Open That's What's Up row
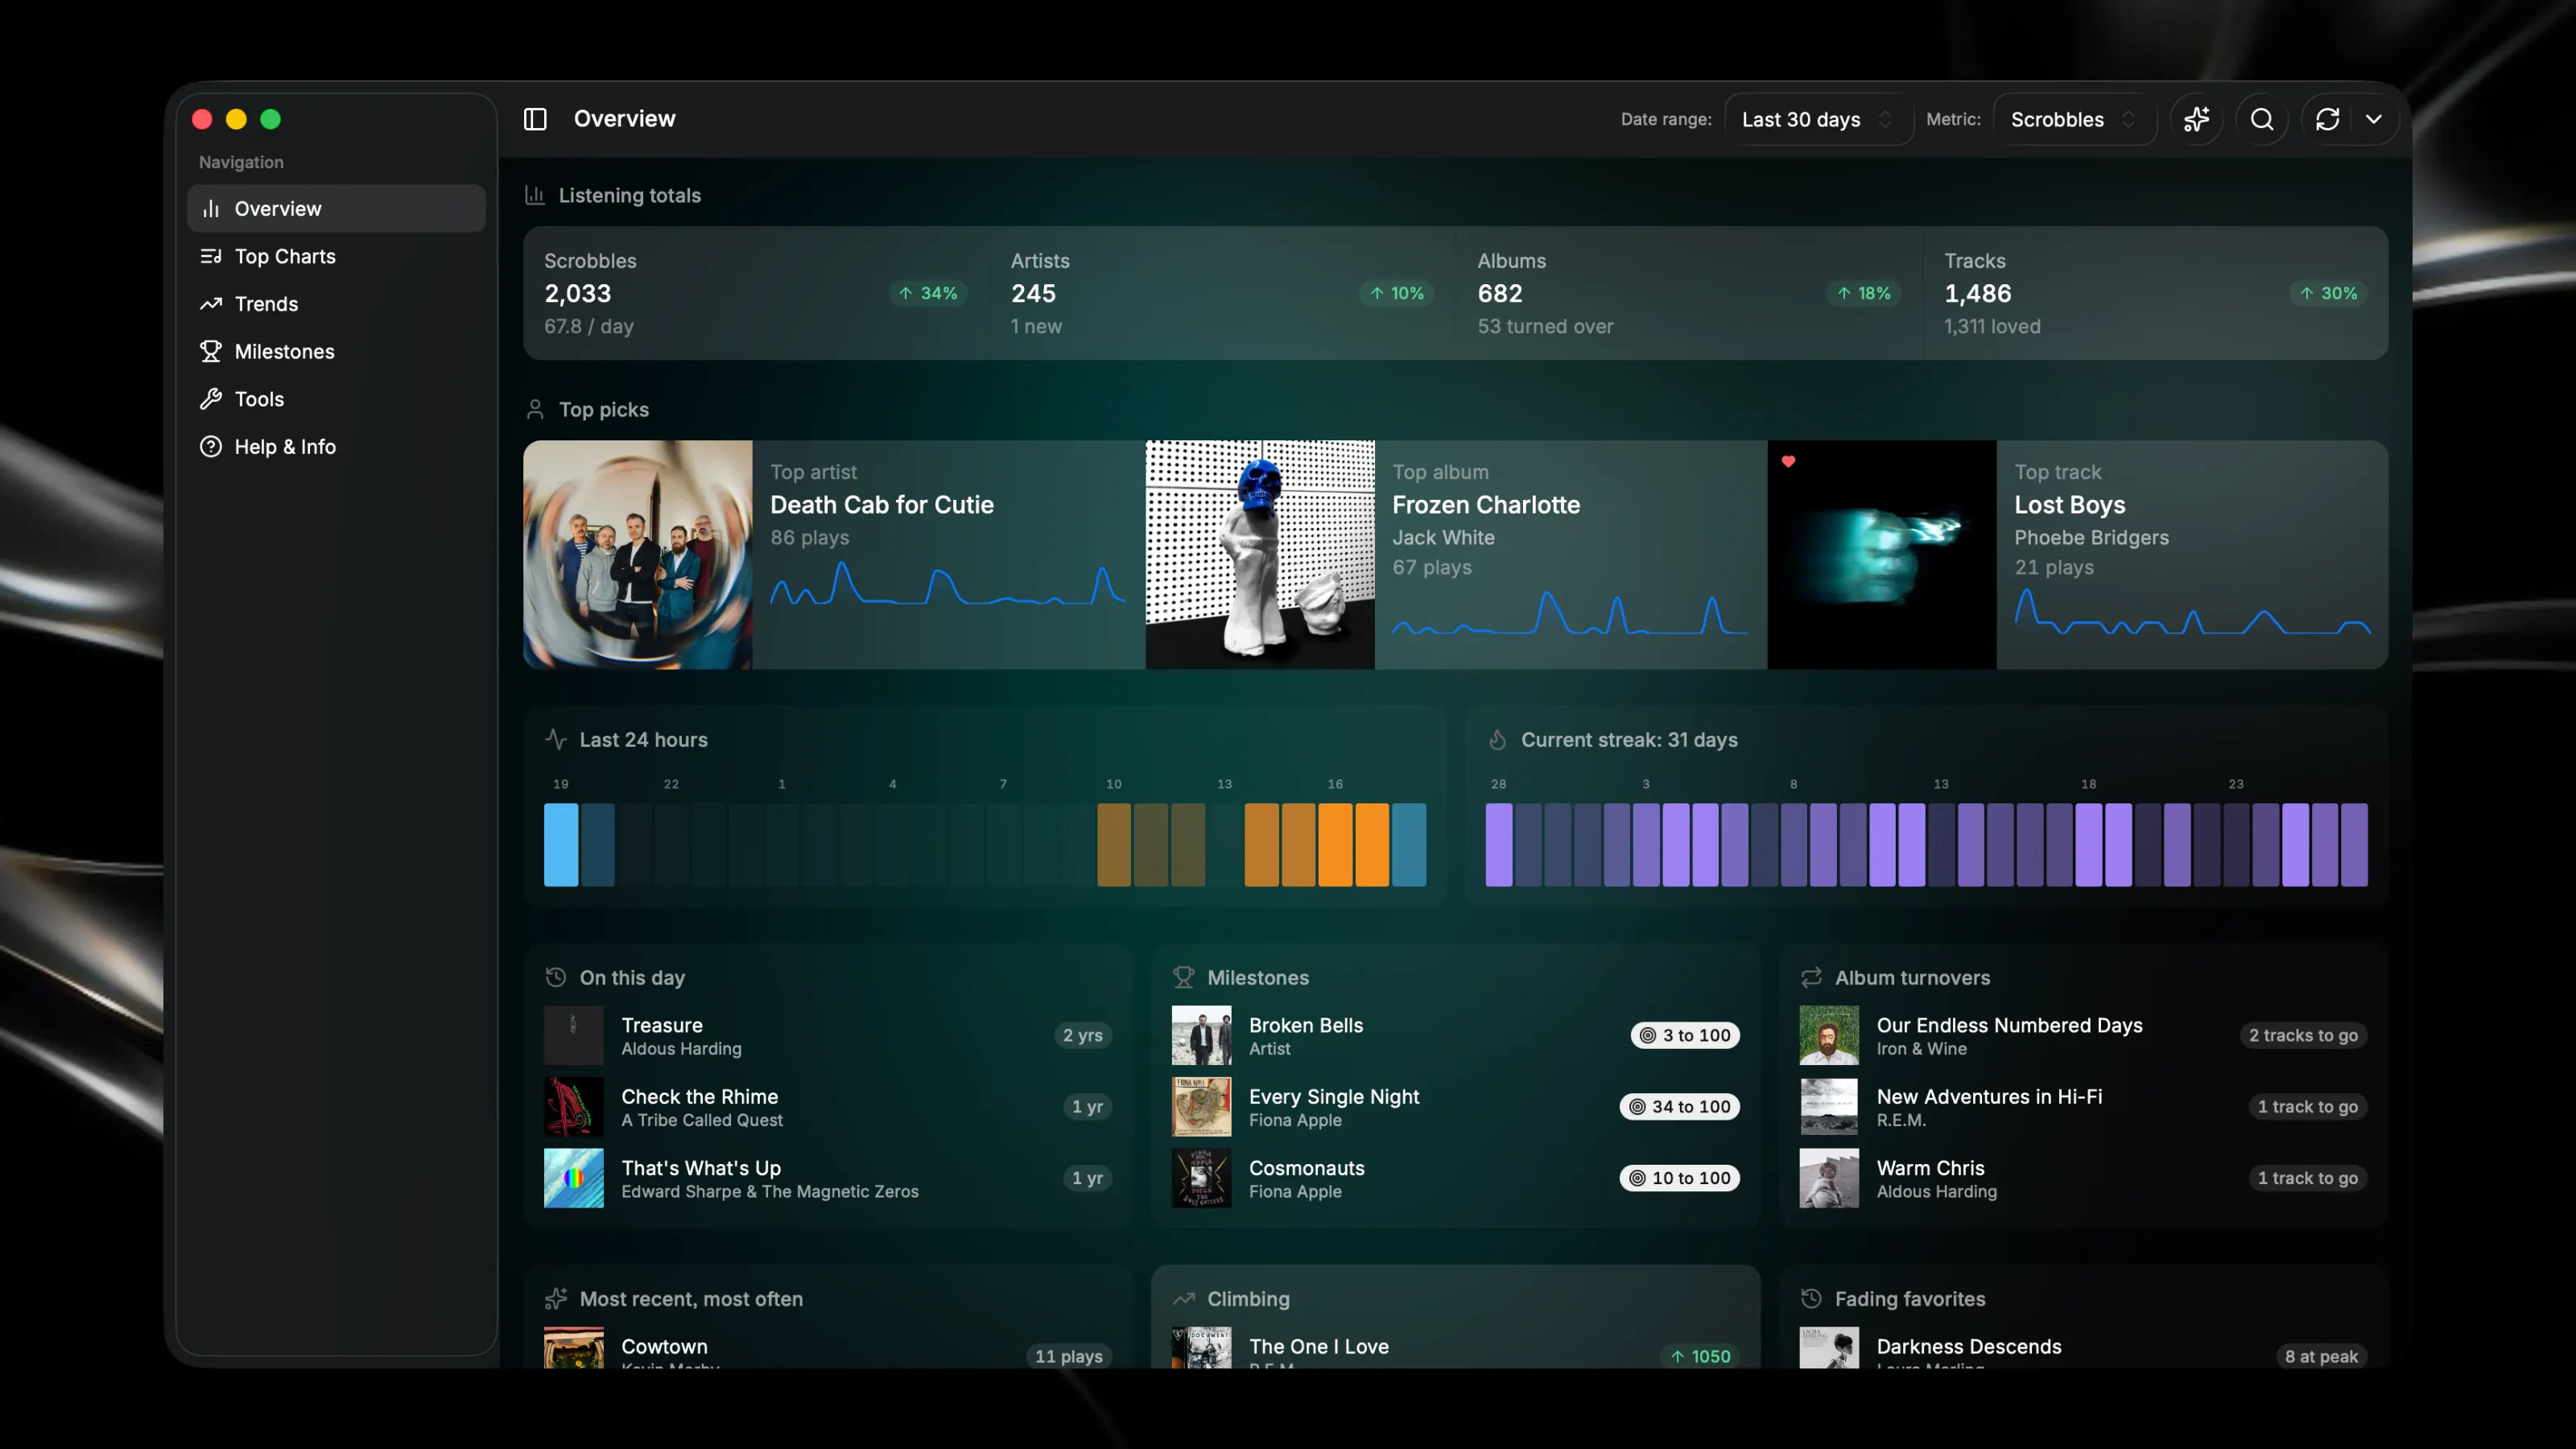Screen dimensions: 2576x1449 coord(828,1178)
